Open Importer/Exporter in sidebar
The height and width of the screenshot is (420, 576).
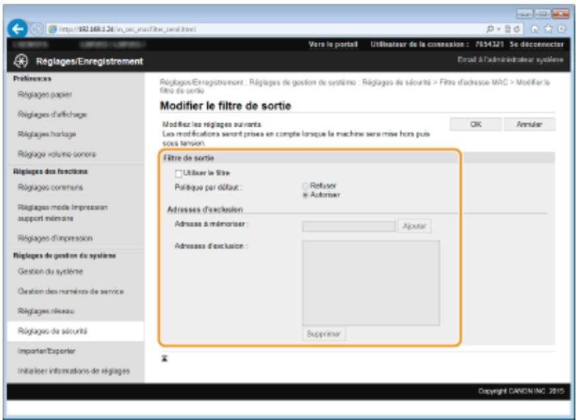46,351
